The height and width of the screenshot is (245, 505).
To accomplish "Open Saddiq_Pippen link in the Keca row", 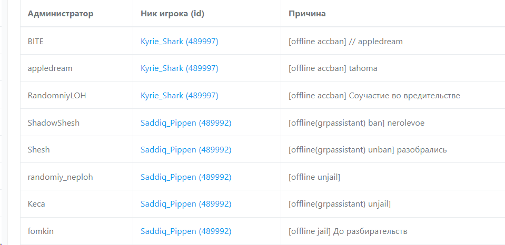I will (186, 204).
